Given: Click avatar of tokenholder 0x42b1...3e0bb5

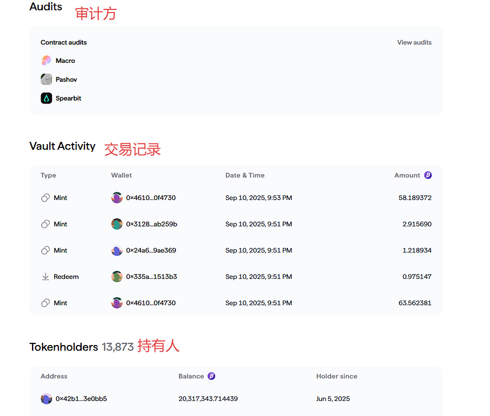Looking at the screenshot, I should (46, 399).
